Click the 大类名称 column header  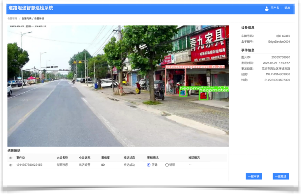[62, 158]
